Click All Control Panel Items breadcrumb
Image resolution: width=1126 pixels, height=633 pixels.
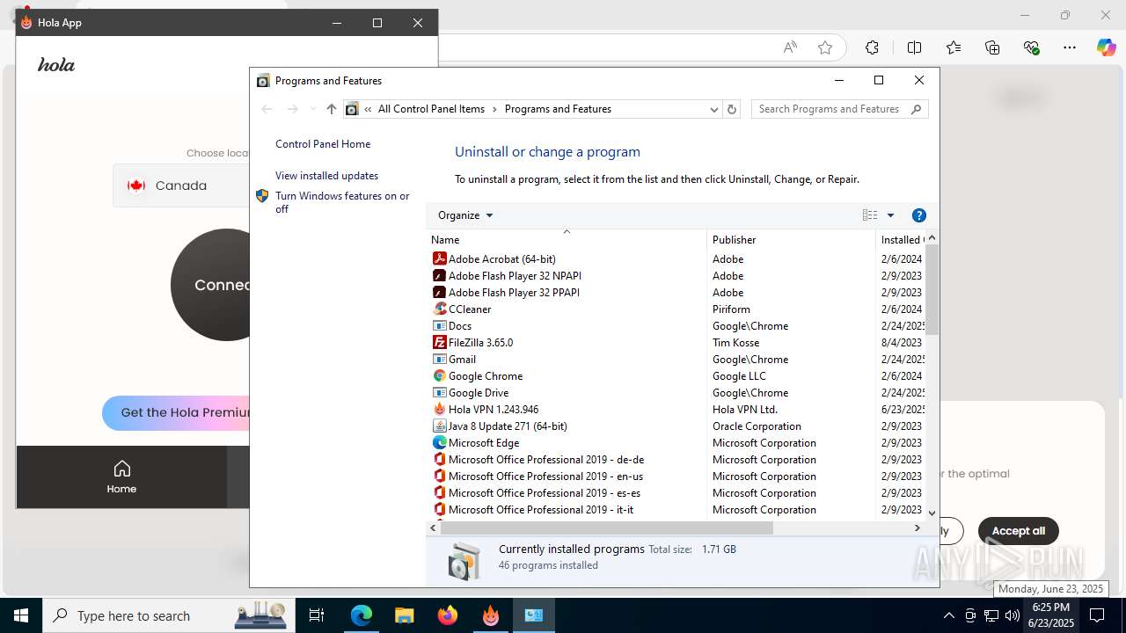click(431, 109)
